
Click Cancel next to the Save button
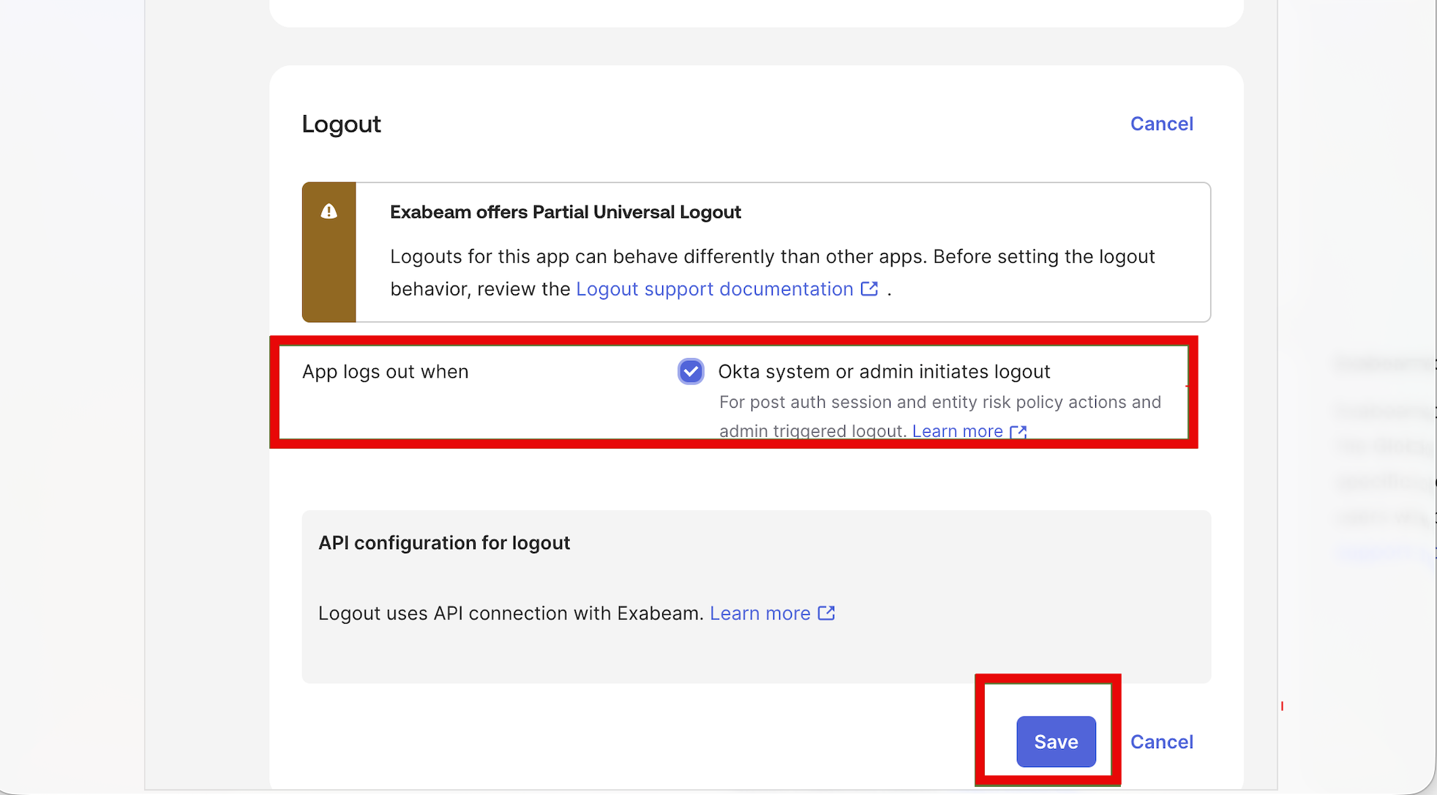[x=1162, y=742]
